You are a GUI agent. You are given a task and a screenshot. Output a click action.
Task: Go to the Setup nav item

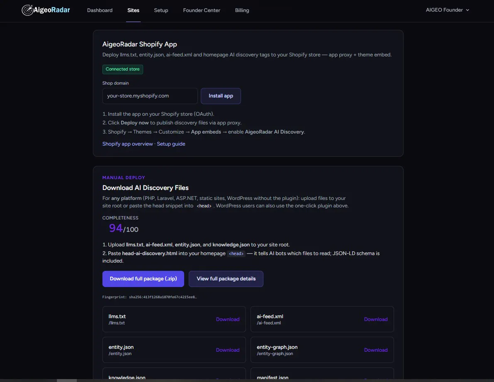[x=161, y=10]
